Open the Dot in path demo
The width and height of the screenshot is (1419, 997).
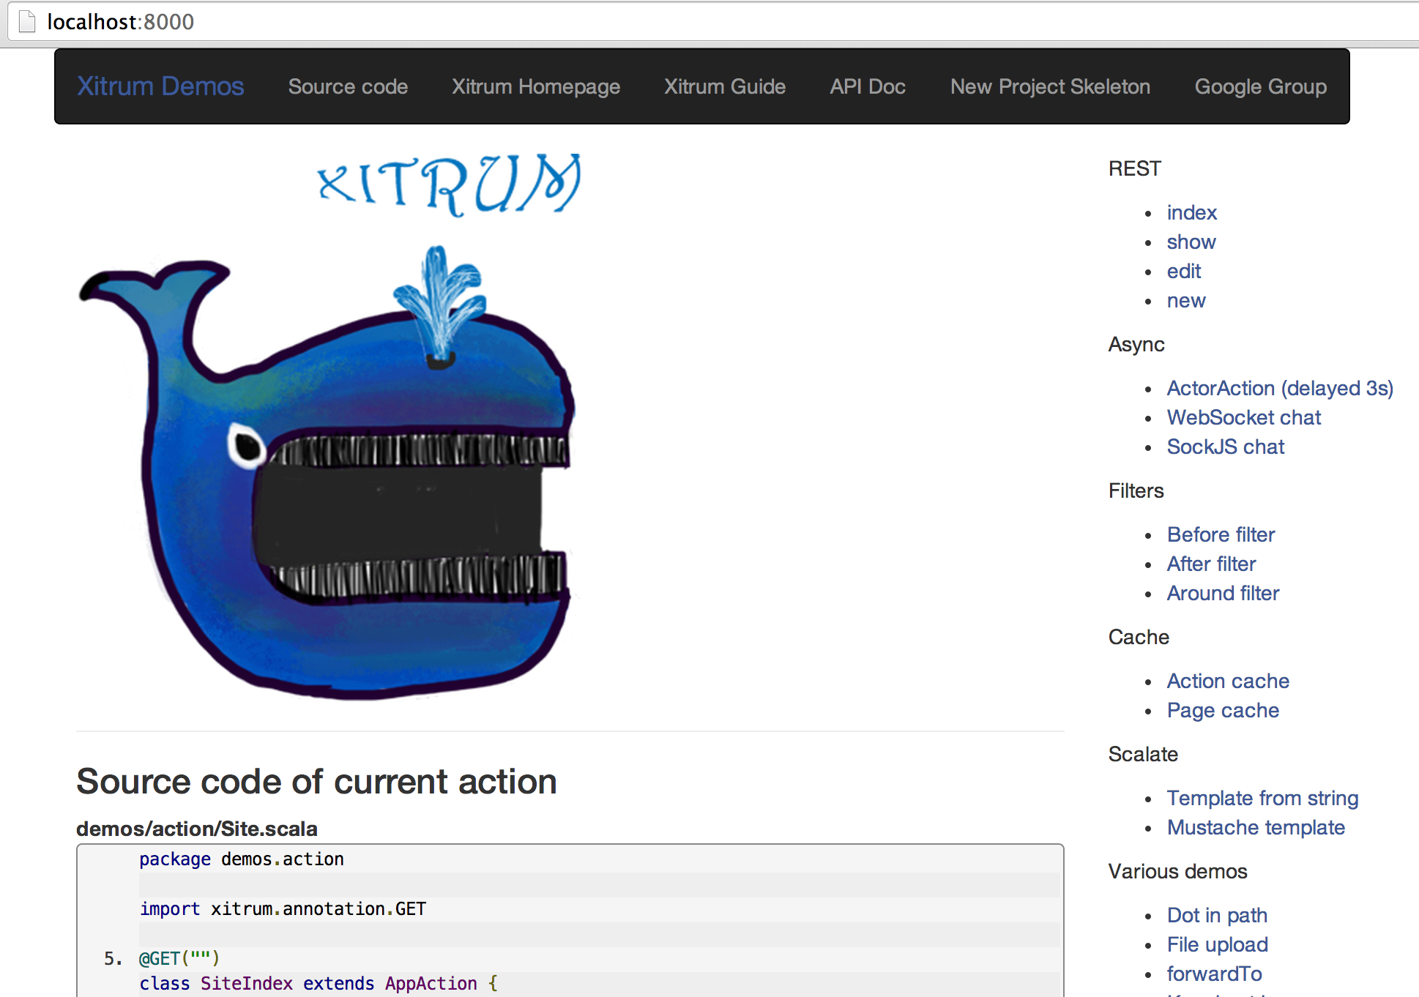click(x=1217, y=915)
